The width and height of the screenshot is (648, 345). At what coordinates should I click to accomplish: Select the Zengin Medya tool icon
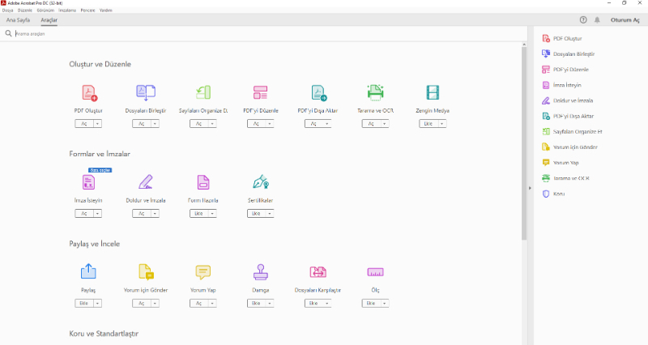click(x=433, y=92)
